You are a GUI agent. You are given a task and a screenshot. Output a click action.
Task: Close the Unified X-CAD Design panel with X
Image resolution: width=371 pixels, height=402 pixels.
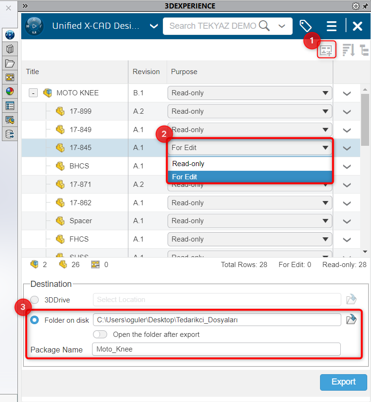357,26
